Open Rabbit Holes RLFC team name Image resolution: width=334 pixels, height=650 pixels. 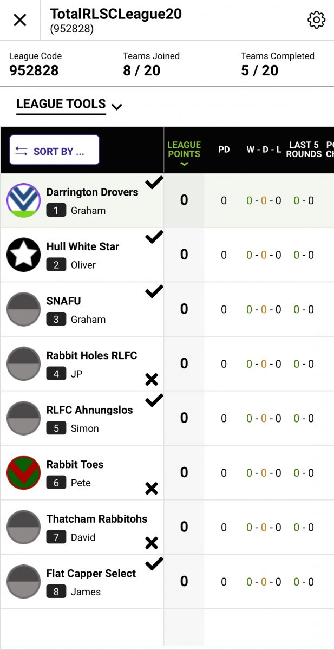[91, 355]
